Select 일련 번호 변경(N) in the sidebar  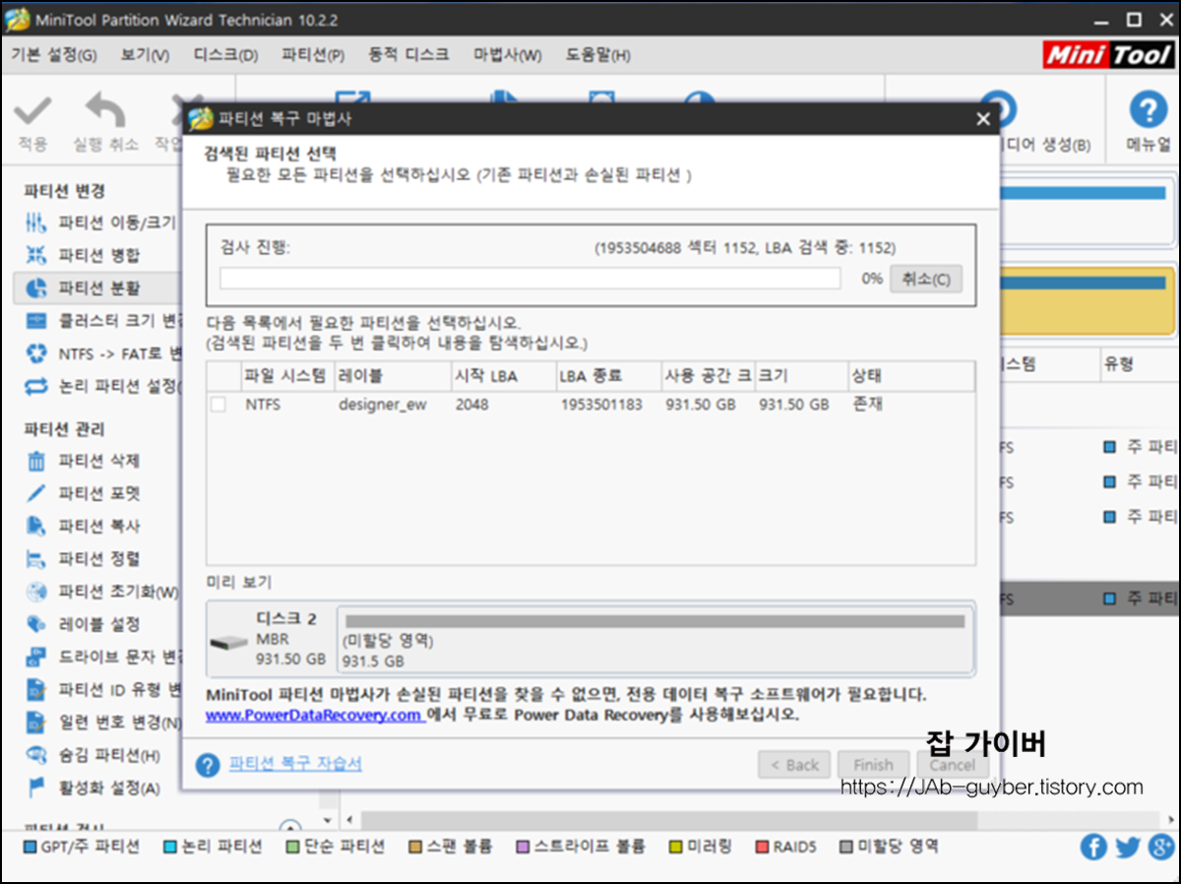102,723
